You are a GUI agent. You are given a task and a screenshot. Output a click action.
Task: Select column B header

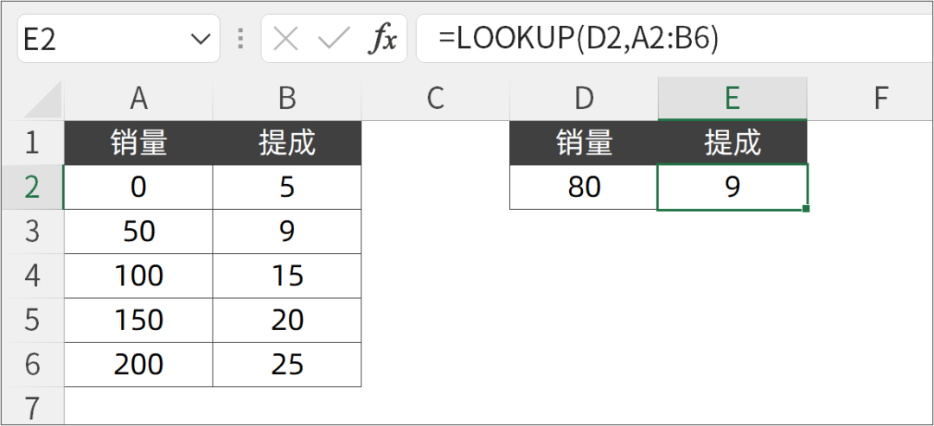coord(287,99)
